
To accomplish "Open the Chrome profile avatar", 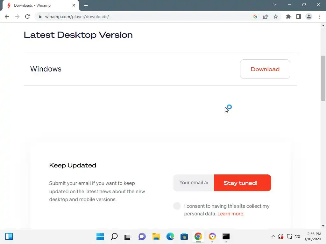I will pyautogui.click(x=309, y=17).
